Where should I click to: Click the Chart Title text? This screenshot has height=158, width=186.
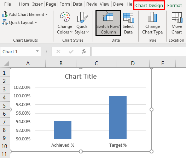81,76
